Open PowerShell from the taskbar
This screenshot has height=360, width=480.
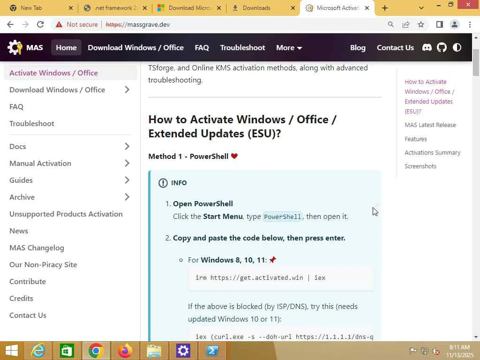[x=212, y=351]
